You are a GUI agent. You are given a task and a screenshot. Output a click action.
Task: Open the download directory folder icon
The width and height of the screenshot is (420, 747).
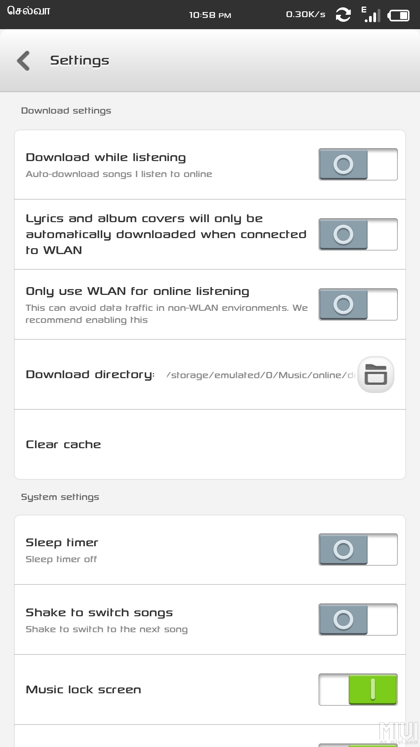tap(376, 374)
